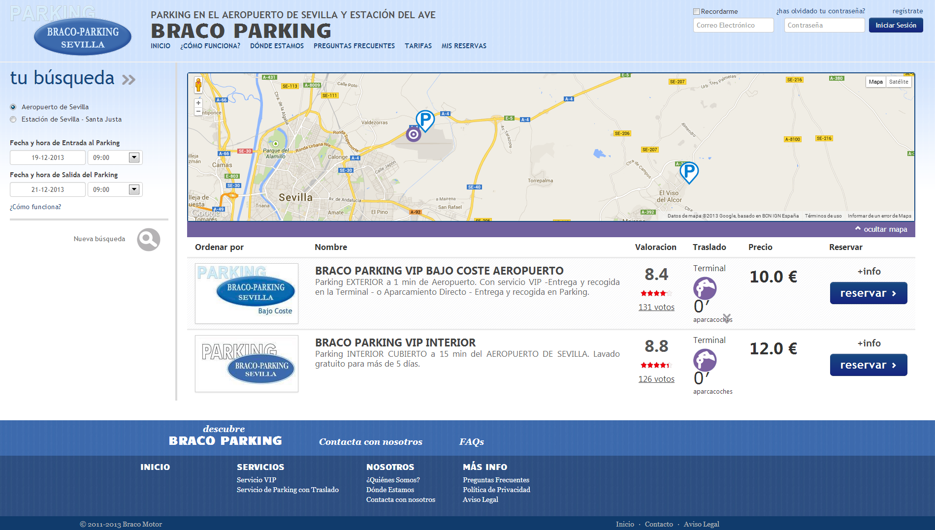Click the entry date field 19-12-2013
Image resolution: width=935 pixels, height=530 pixels.
tap(48, 157)
